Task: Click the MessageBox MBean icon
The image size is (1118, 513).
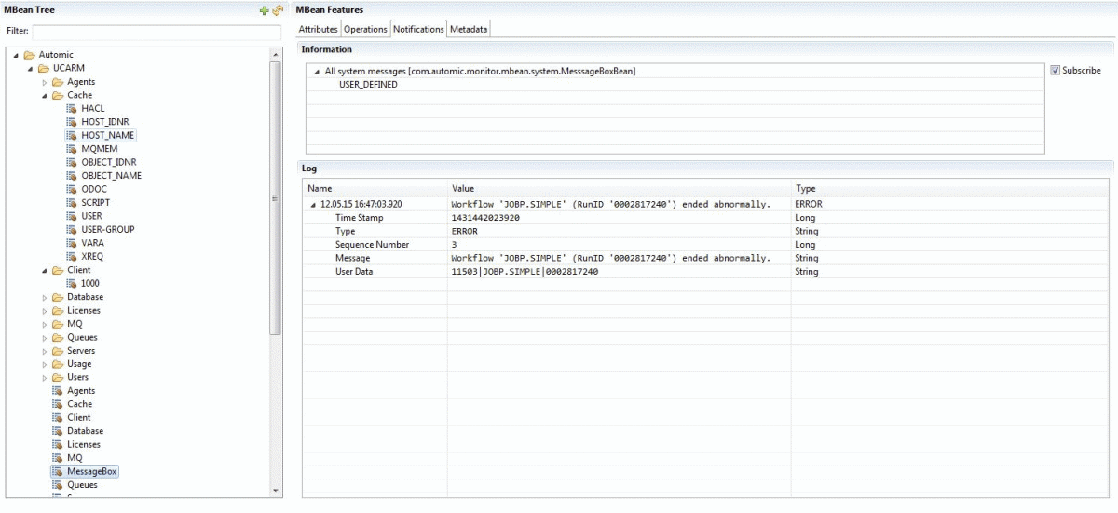Action: click(x=58, y=472)
